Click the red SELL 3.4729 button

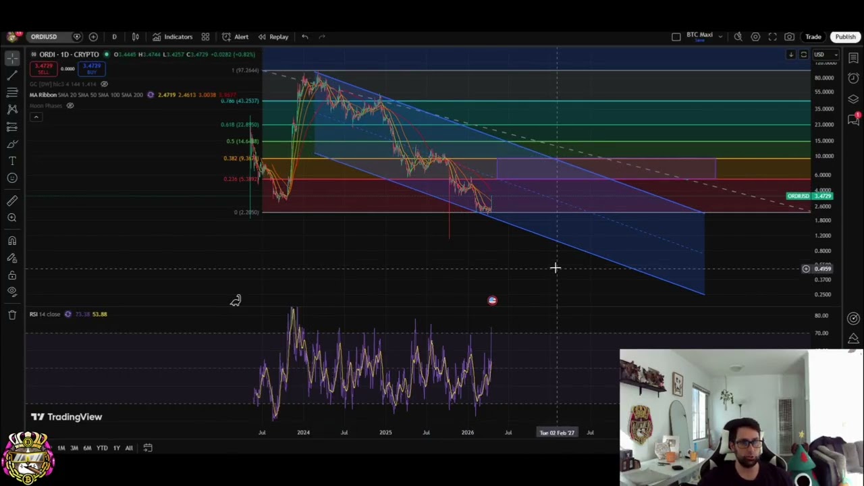click(43, 69)
